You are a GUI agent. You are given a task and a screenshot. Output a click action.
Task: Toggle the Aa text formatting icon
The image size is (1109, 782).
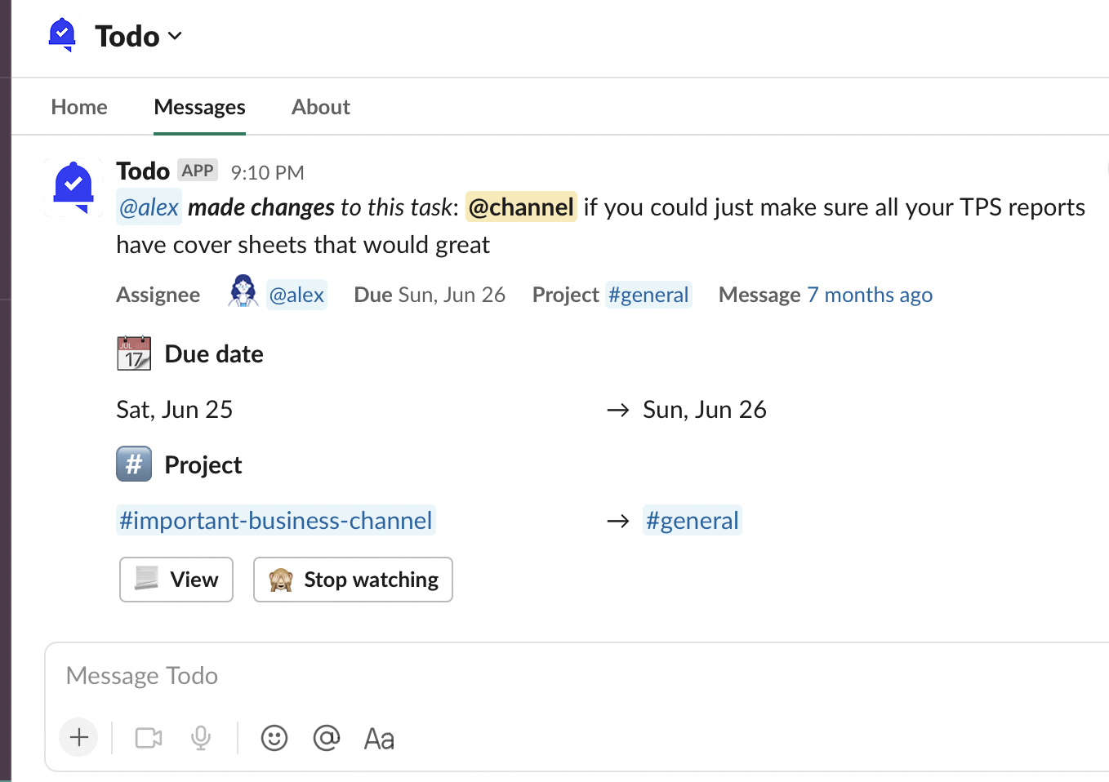[x=379, y=739]
